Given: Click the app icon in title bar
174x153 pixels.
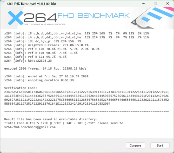Looking at the screenshot, I should (x=3, y=3).
